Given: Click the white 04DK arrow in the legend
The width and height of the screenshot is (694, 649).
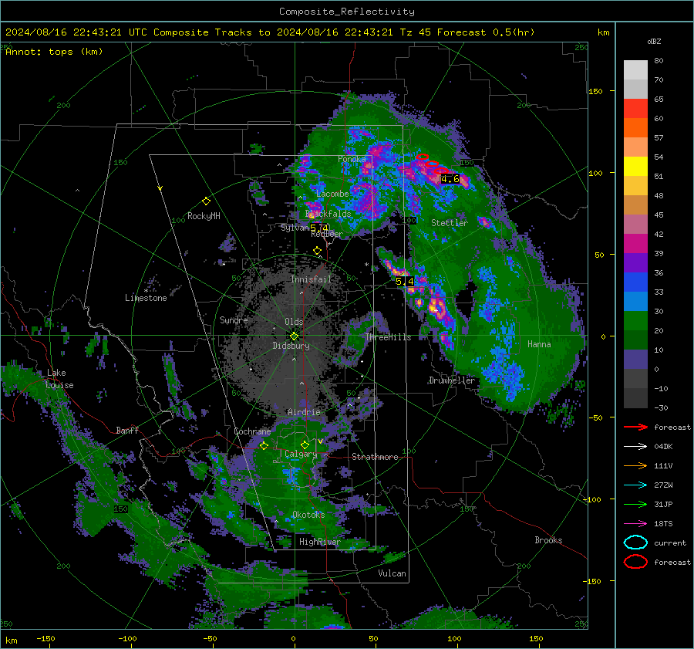Looking at the screenshot, I should 635,447.
